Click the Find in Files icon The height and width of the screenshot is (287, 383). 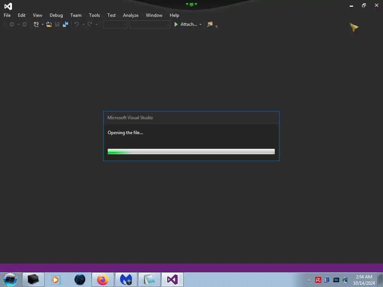point(210,24)
